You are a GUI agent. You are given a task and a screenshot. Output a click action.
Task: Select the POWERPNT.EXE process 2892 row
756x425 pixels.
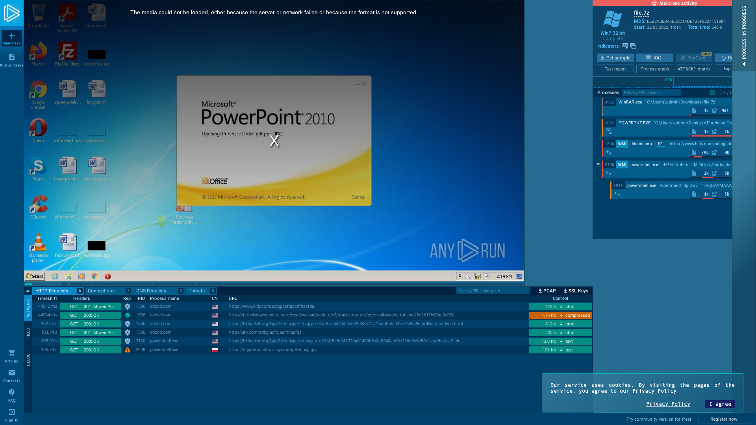click(667, 128)
